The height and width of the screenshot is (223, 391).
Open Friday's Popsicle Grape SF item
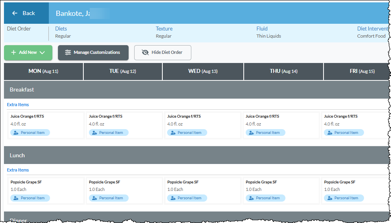[340, 182]
